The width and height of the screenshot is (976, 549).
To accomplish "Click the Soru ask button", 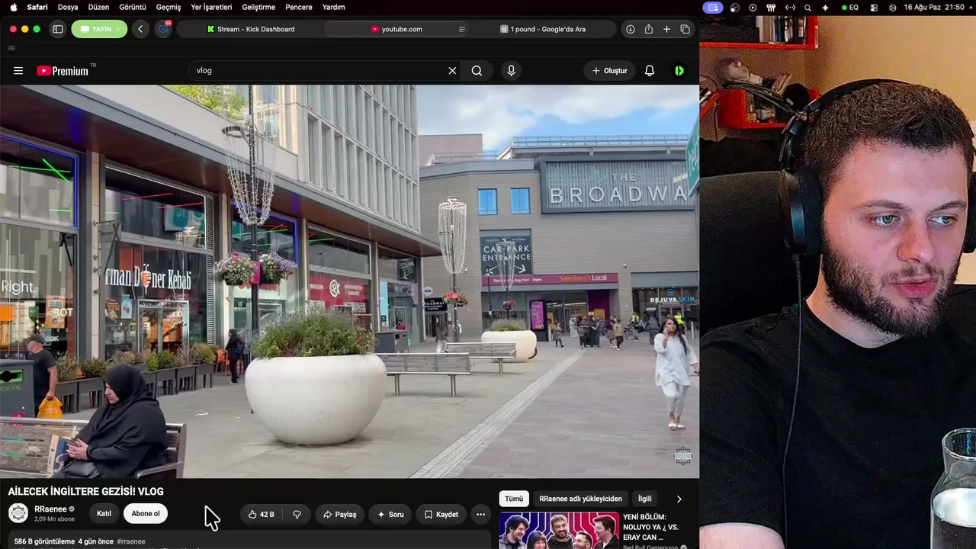I will point(390,515).
